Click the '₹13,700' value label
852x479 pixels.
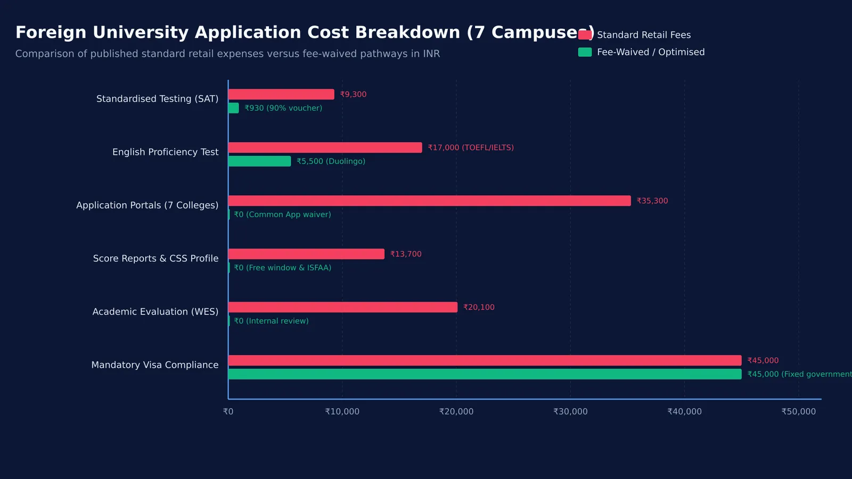(406, 254)
